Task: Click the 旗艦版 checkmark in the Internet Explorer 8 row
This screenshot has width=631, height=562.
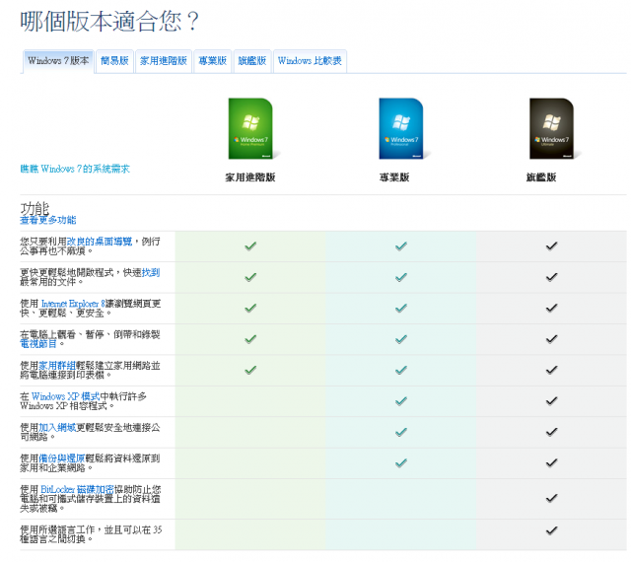Action: (x=551, y=308)
